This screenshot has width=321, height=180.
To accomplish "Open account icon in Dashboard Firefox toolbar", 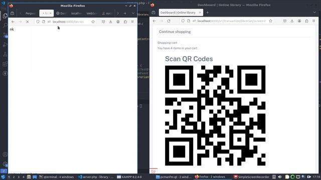I will click(299, 21).
